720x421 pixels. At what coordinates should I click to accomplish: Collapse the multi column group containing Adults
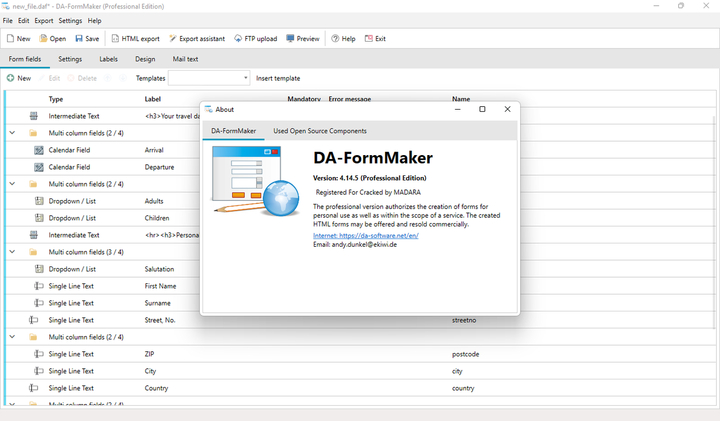tap(12, 184)
